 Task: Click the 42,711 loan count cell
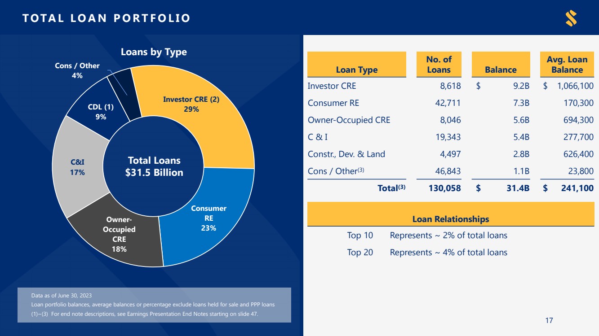[448, 103]
